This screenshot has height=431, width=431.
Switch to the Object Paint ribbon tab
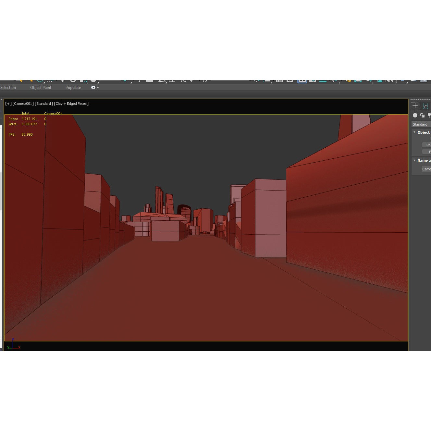41,88
